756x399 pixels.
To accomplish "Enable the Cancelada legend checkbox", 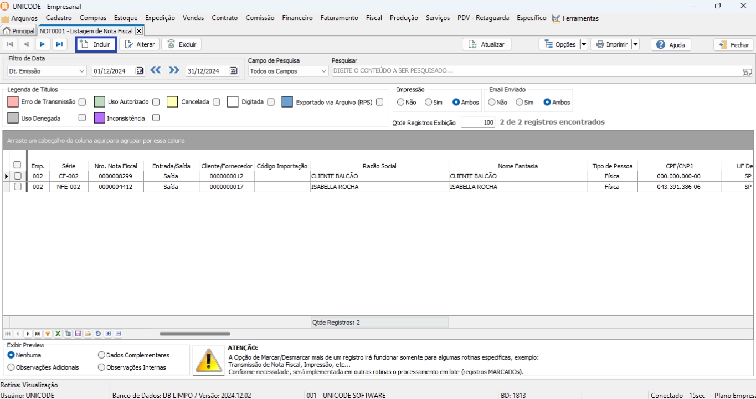I will click(x=217, y=102).
